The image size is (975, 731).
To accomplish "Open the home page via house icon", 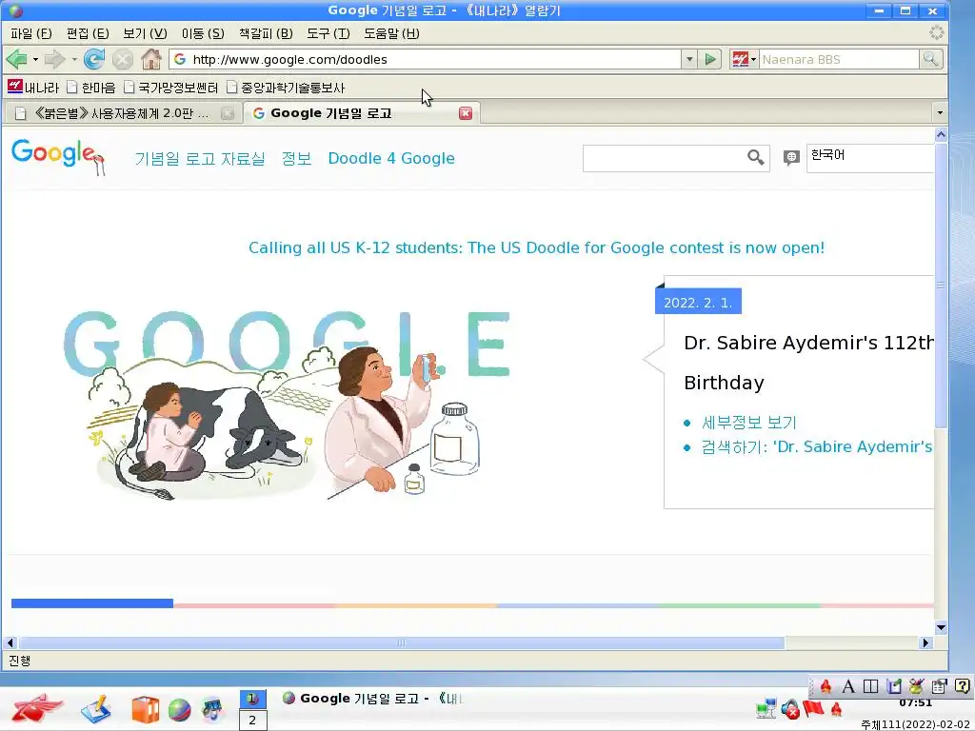I will pos(151,59).
